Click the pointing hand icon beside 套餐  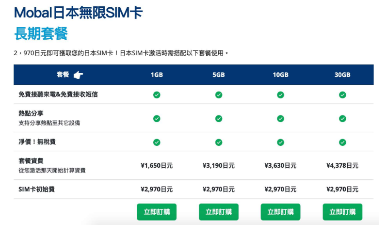(78, 75)
